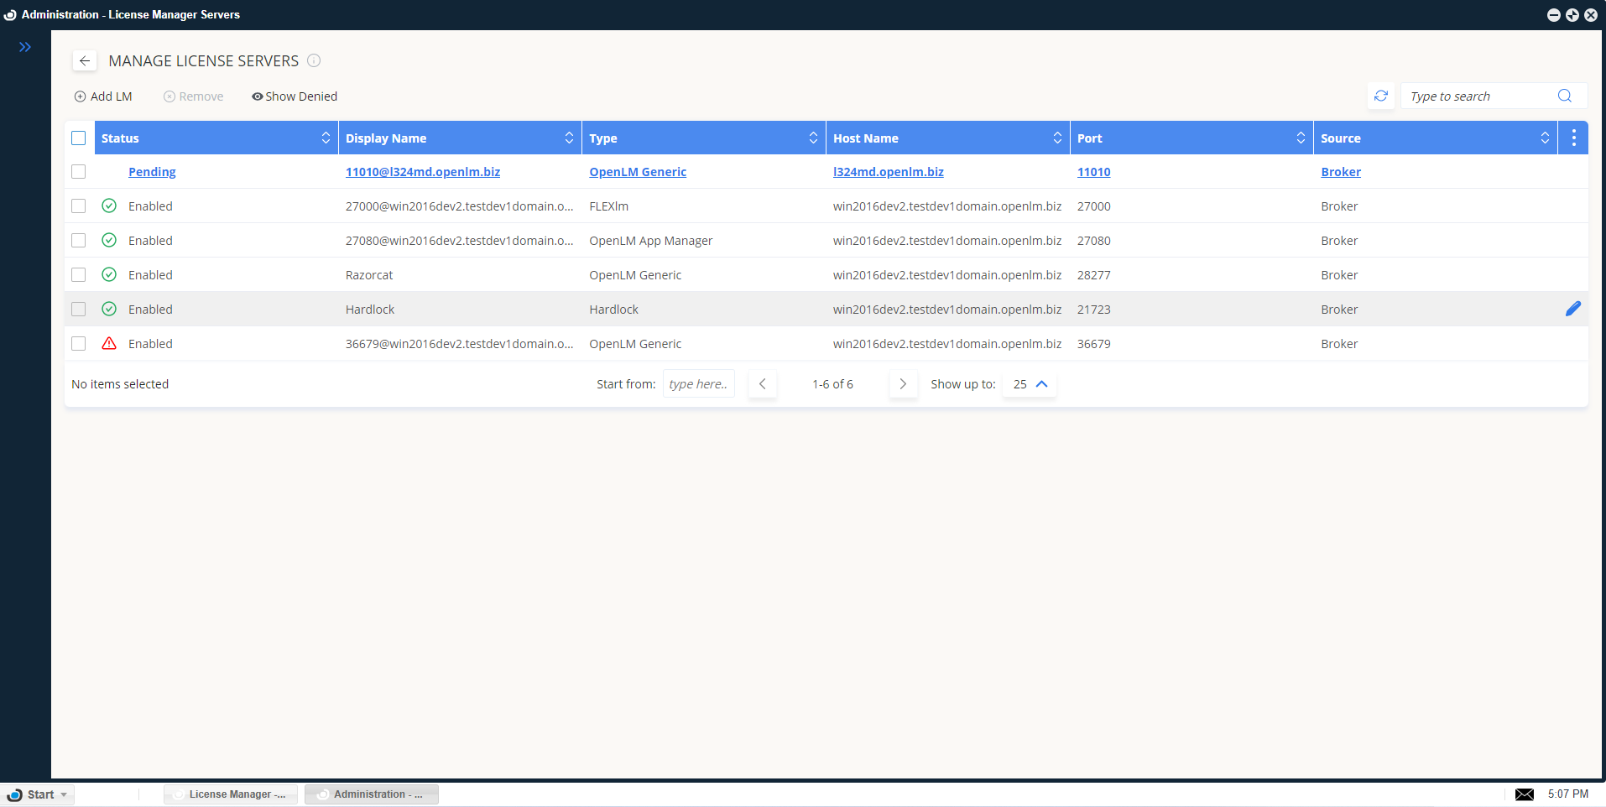Open the 11010@l324md.openlm.biz link
This screenshot has width=1606, height=807.
click(x=422, y=172)
